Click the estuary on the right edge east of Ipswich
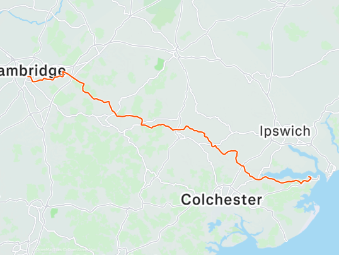 (332, 132)
